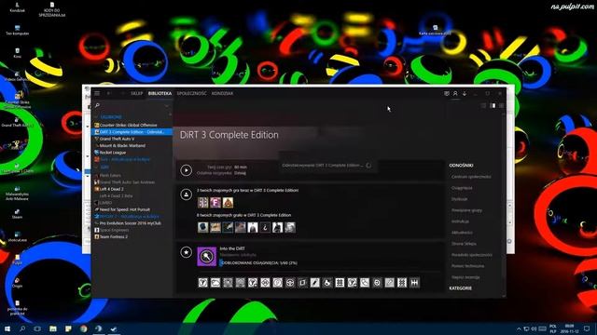Switch library to detail view icon

493,105
